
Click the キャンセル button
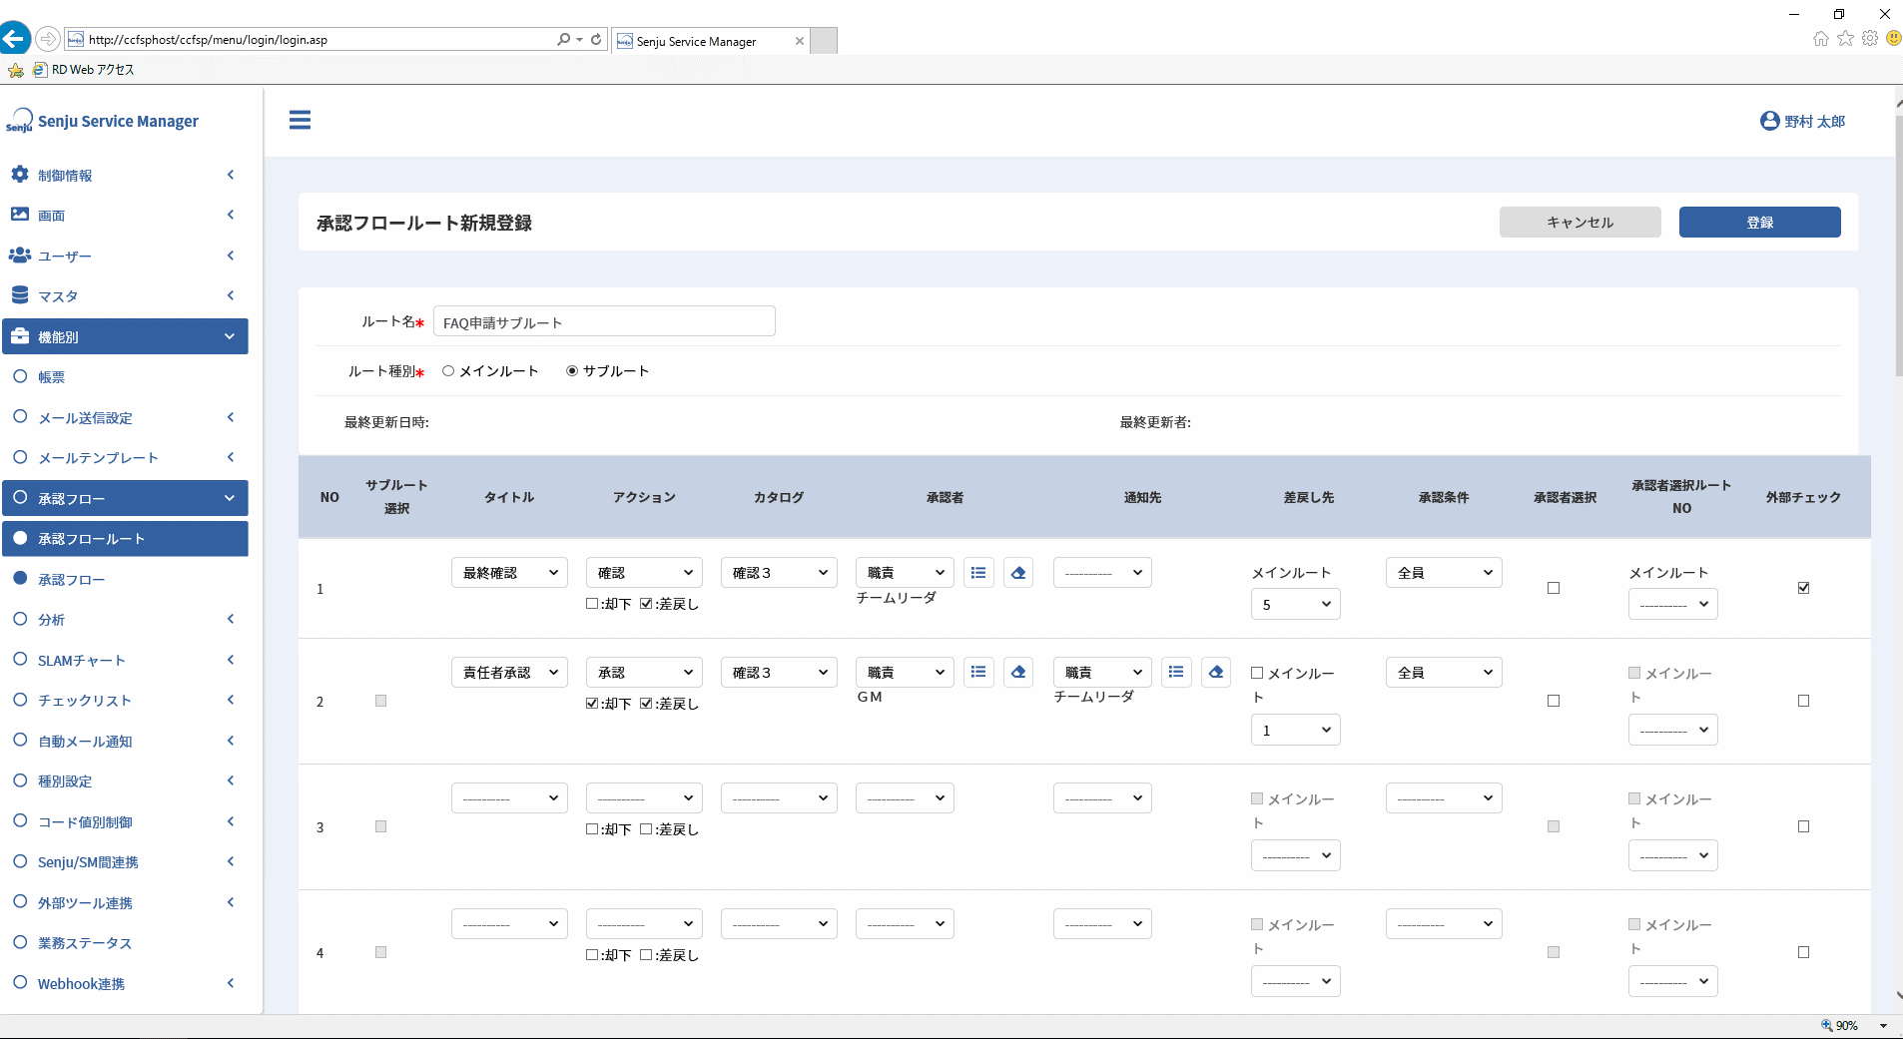[x=1581, y=223]
